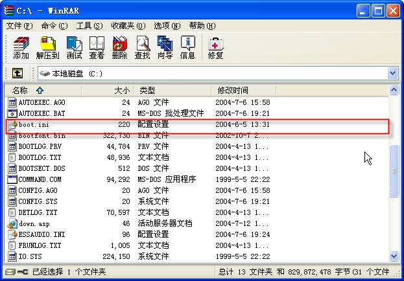Click the drive icon in the status bar
The image size is (404, 281).
pos(10,272)
